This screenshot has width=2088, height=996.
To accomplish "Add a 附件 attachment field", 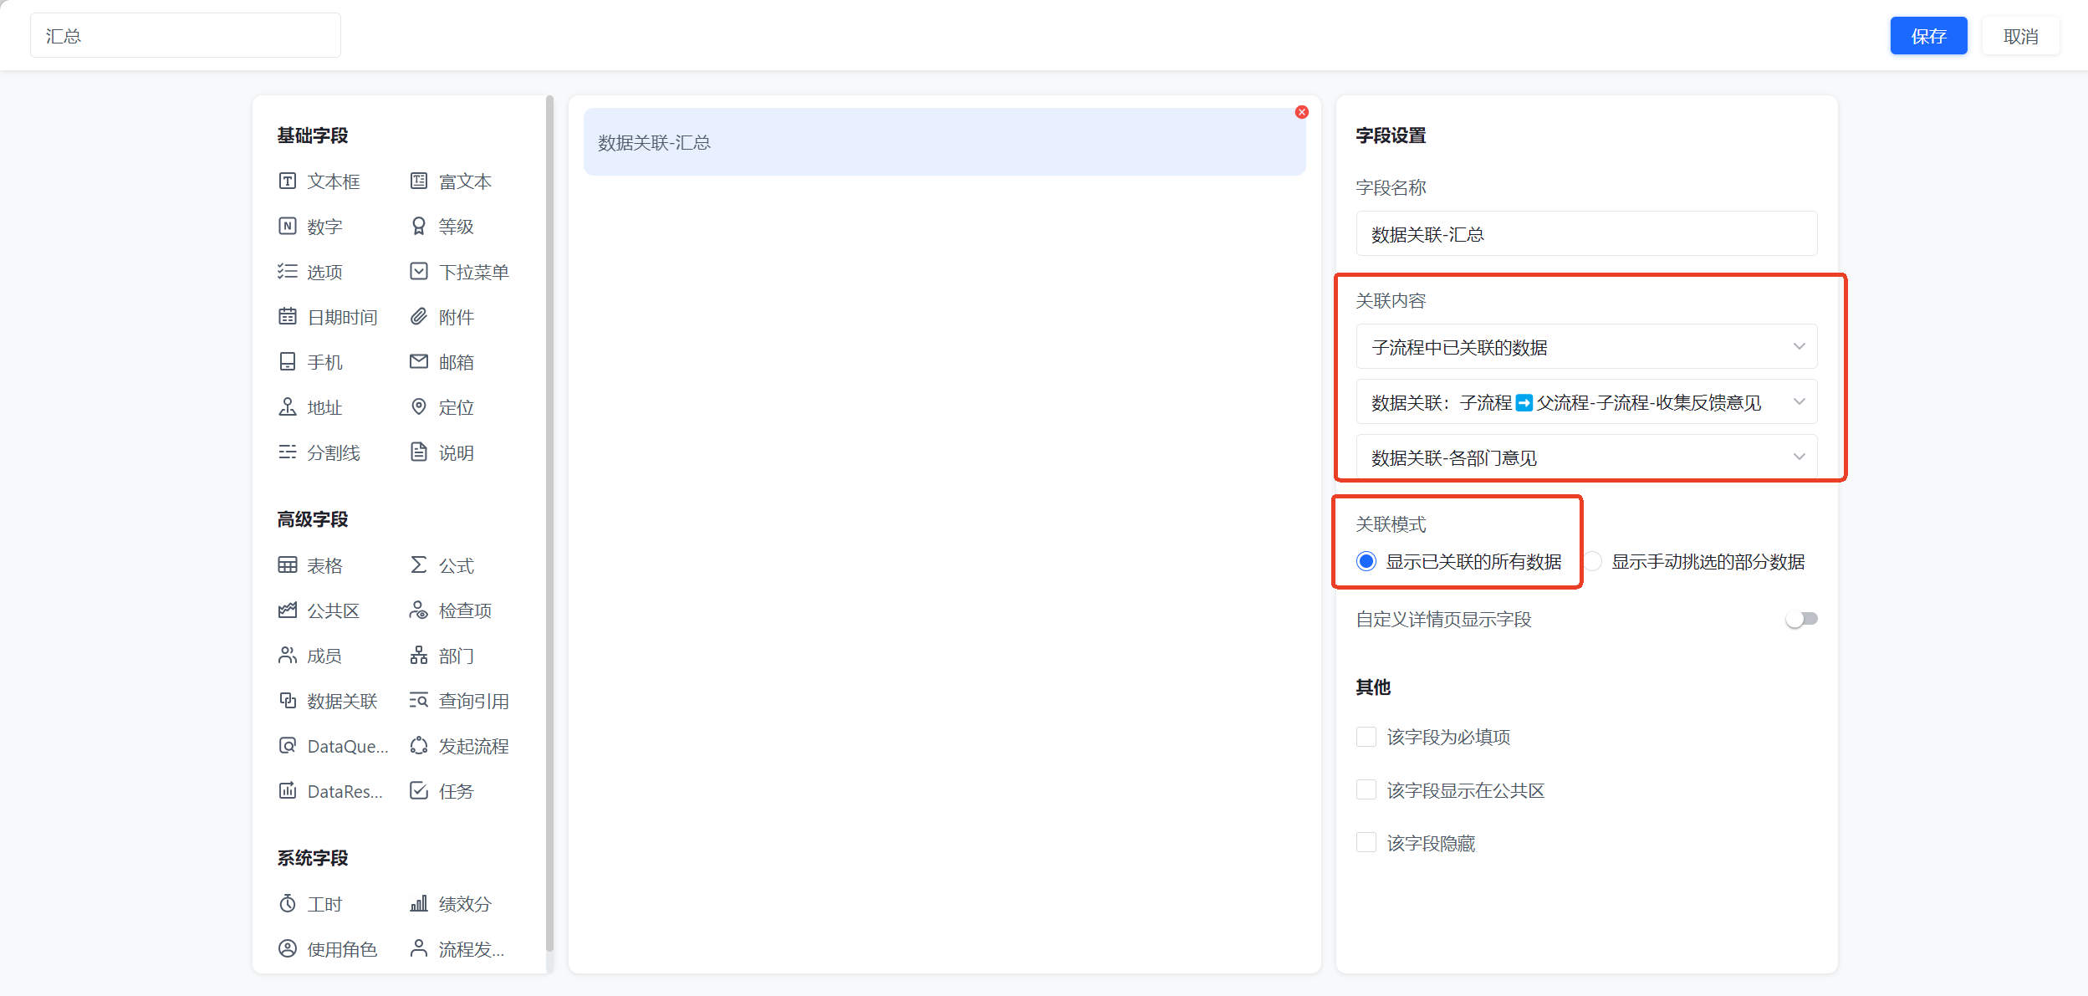I will [x=442, y=317].
